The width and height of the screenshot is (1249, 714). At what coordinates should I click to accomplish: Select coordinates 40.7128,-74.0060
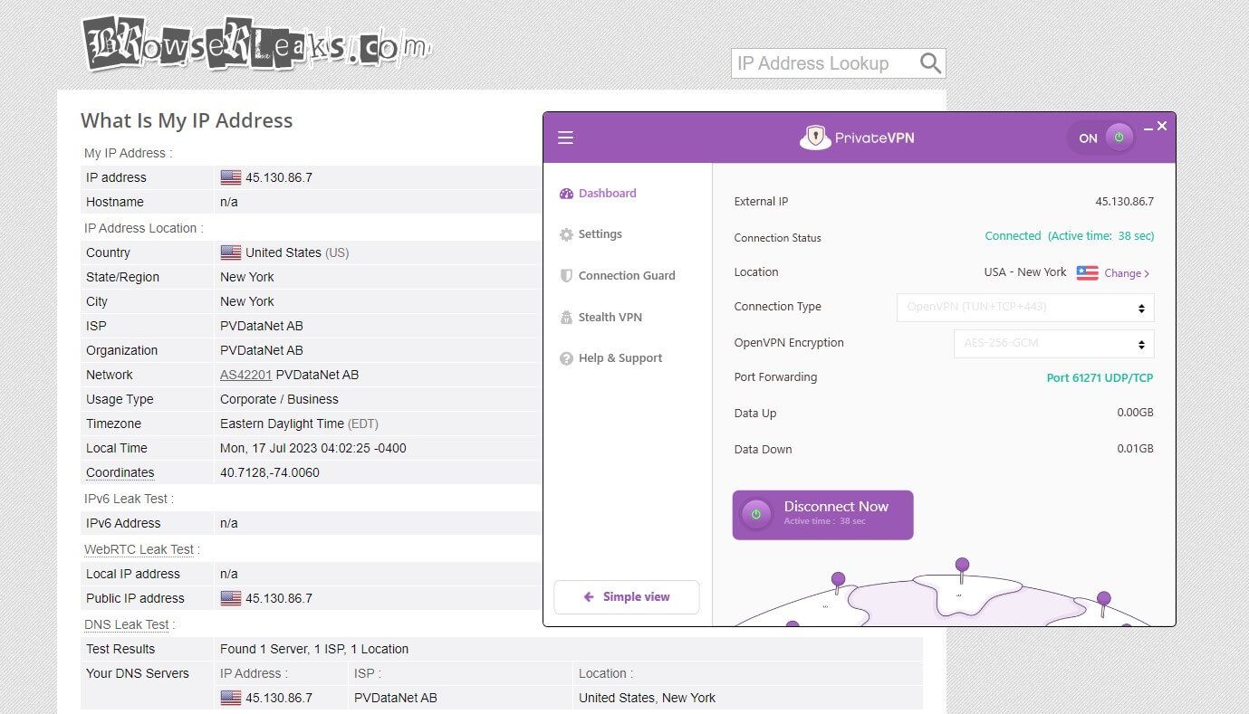click(270, 472)
